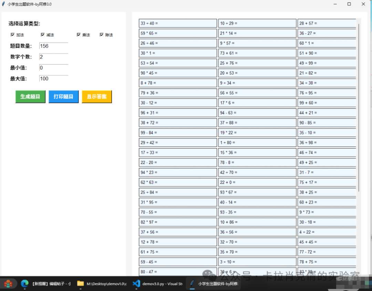
Task: Select the problem cell 33 ÷ 40 =
Action: (177, 23)
